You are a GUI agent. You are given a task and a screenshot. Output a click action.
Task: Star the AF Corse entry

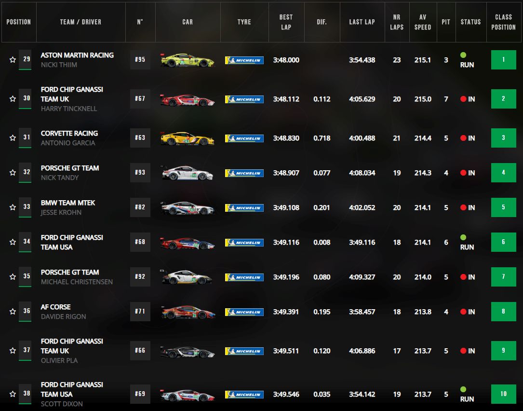point(13,312)
